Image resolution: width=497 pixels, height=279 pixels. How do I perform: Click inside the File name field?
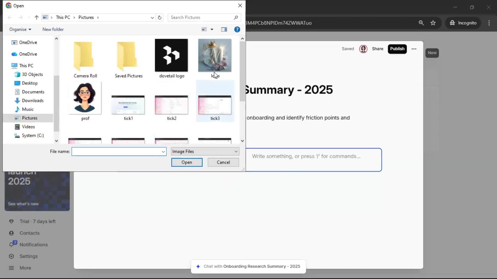click(x=116, y=152)
